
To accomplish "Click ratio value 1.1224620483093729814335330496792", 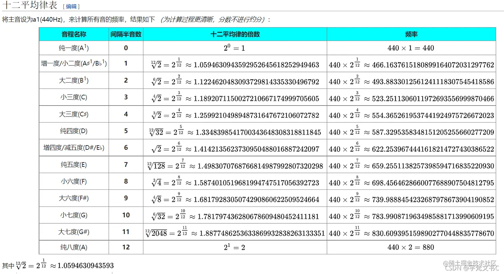I will click(256, 82).
